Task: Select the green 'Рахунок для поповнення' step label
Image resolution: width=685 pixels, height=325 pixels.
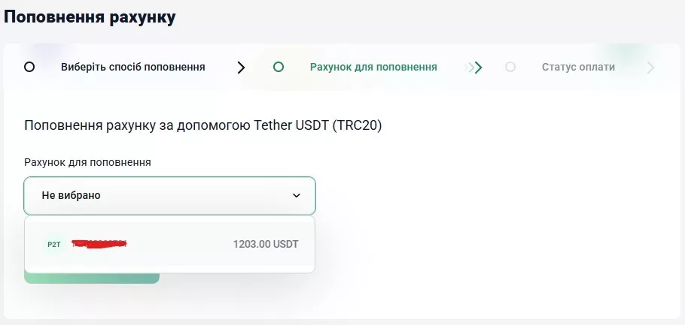Action: click(x=373, y=67)
